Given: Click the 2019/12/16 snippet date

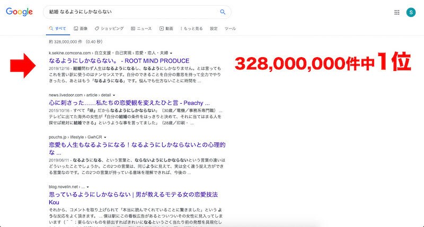Looking at the screenshot, I should click(x=59, y=68).
